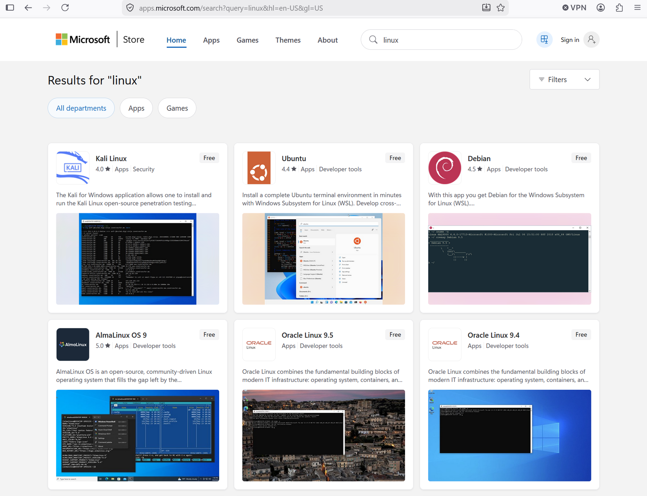This screenshot has width=647, height=496.
Task: Open the Games navigation tab
Action: coord(247,40)
